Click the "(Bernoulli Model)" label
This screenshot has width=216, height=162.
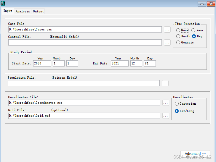pyautogui.click(x=64, y=37)
